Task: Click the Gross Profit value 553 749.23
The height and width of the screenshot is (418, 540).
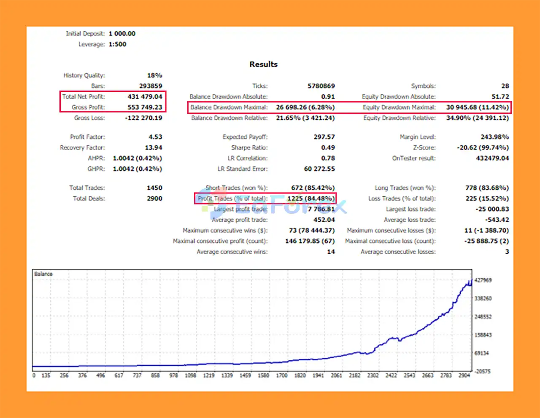Action: 145,107
